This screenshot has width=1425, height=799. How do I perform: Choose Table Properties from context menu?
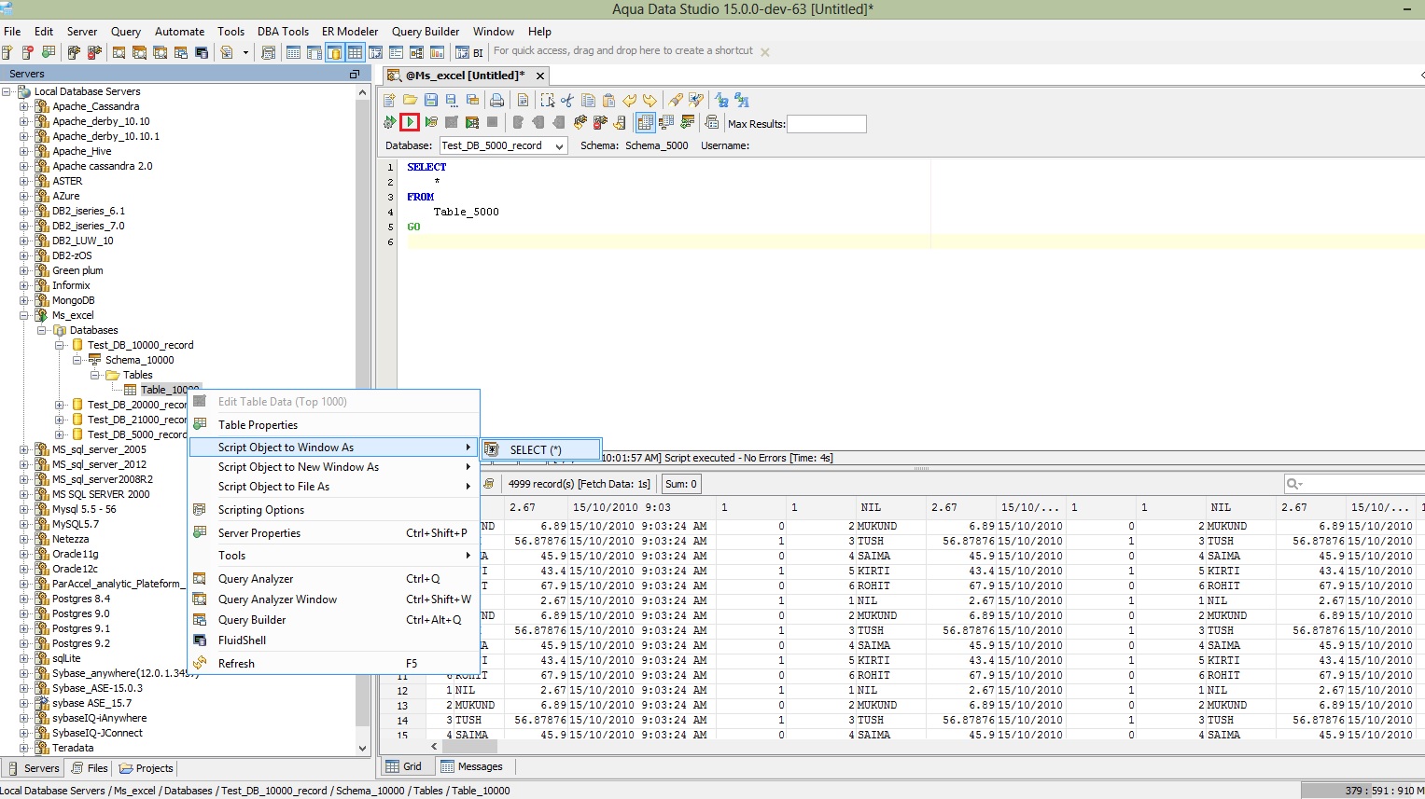[334, 424]
